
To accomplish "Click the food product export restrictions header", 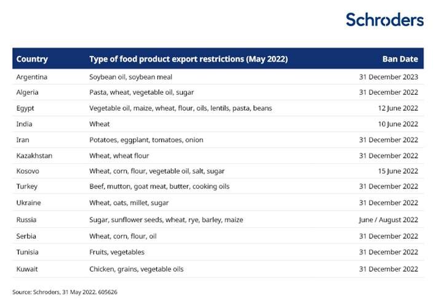I will (188, 59).
